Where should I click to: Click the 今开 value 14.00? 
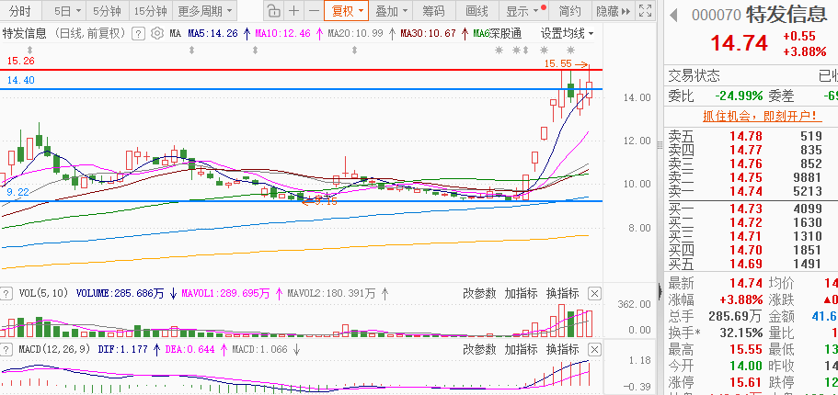746,366
